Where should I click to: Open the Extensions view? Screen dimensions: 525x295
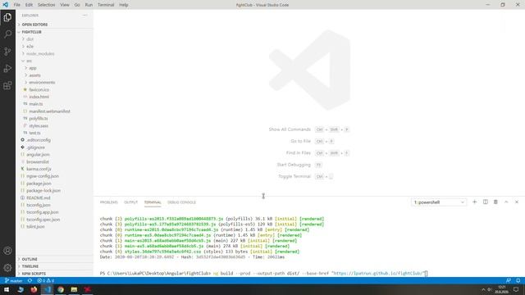point(7,85)
